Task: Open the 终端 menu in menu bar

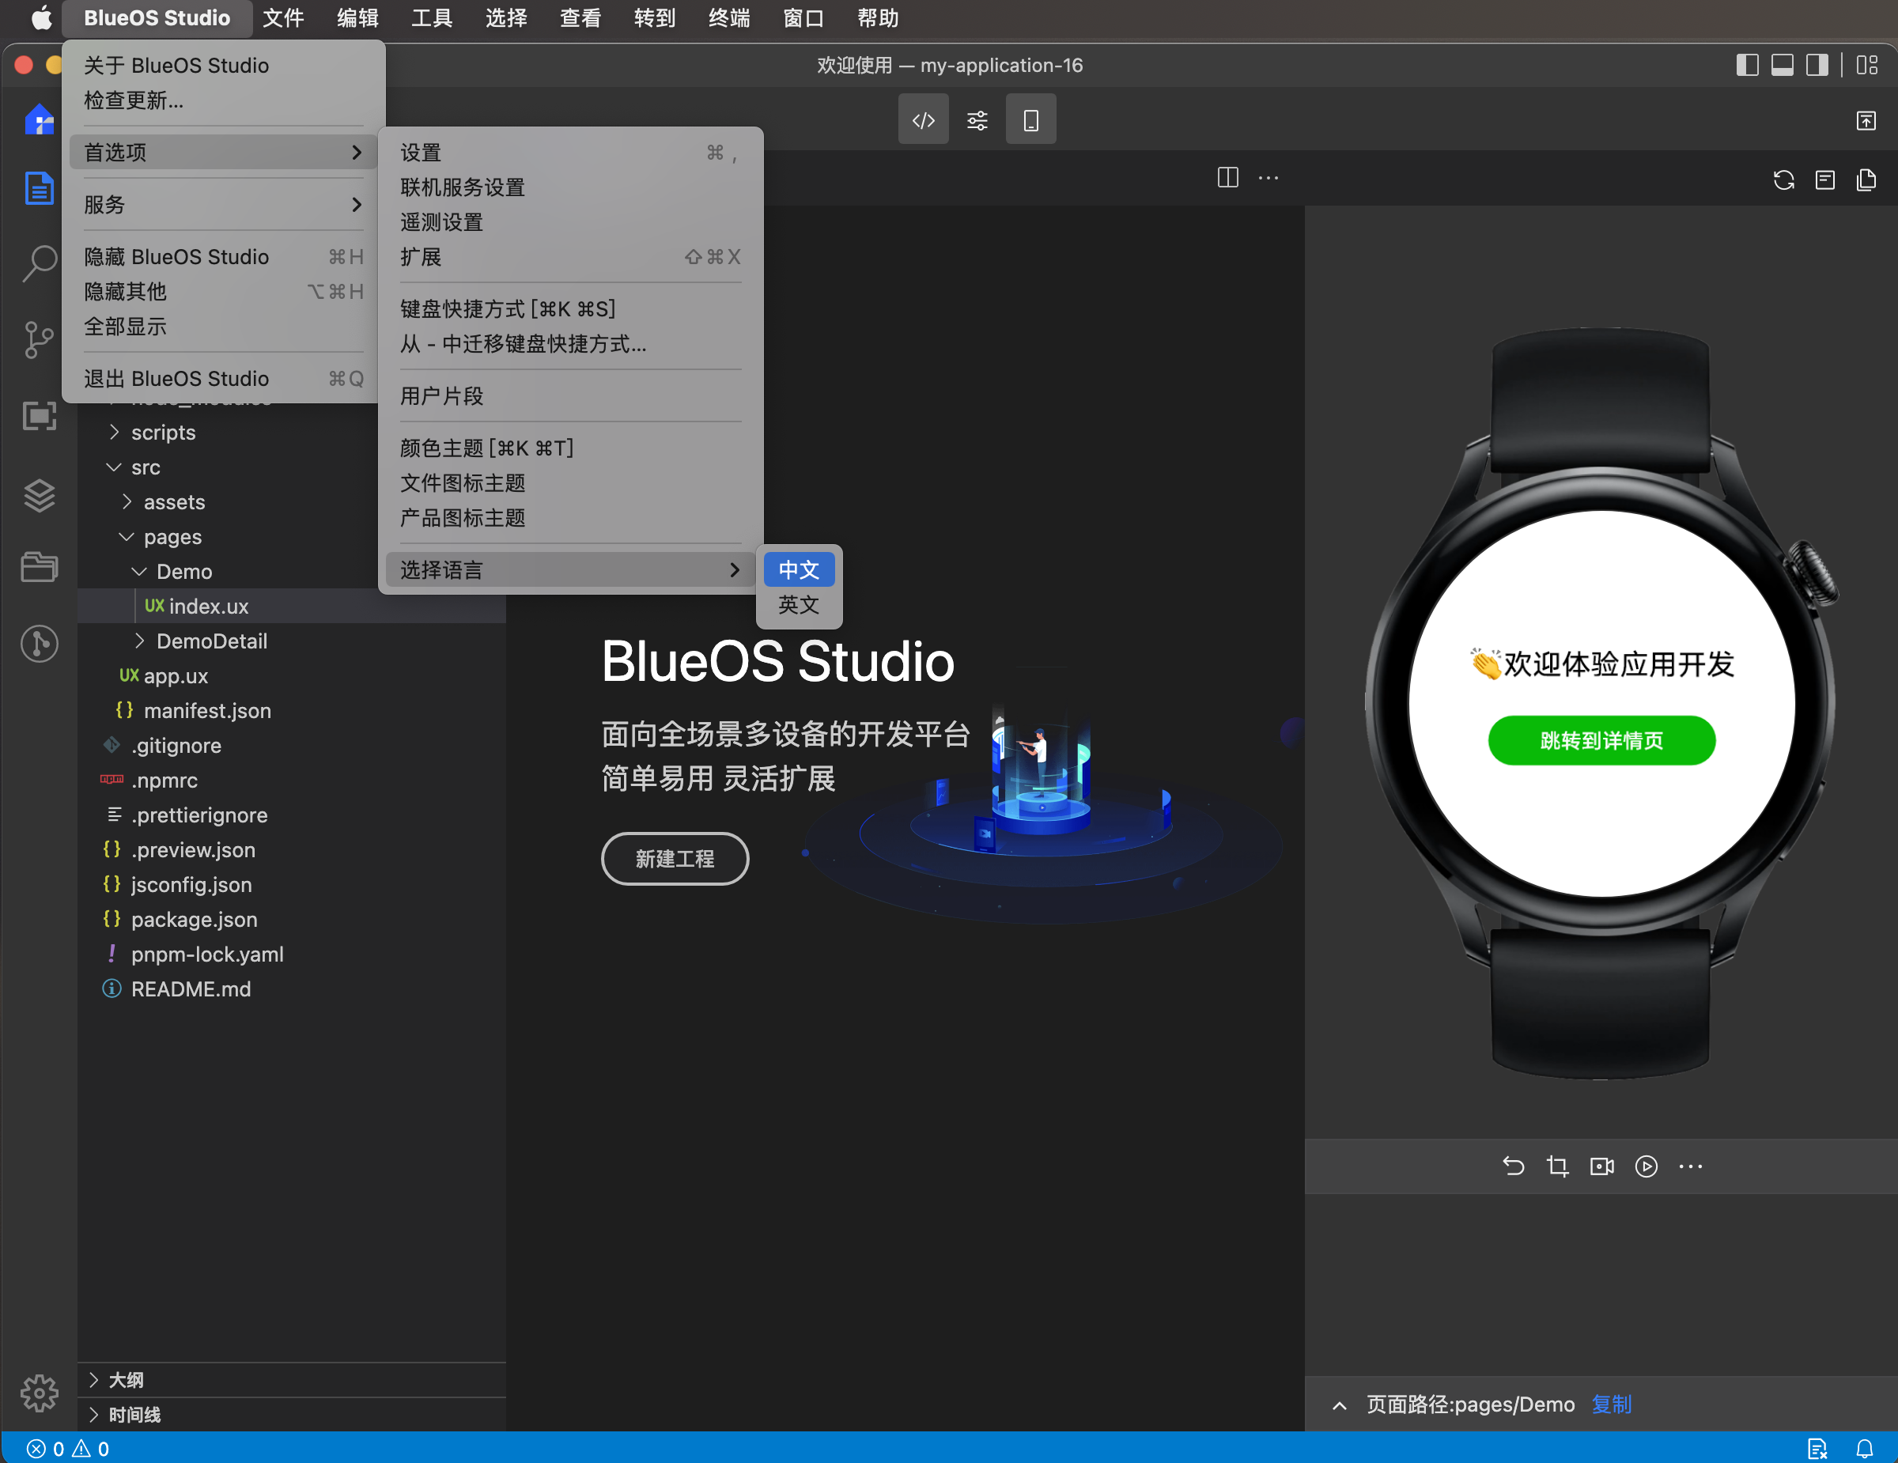Action: pos(729,18)
